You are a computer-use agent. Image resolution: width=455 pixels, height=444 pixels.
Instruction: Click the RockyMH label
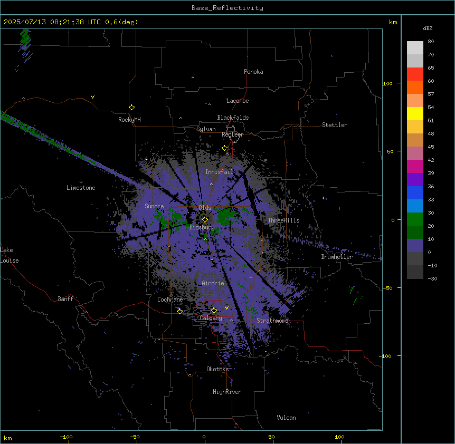click(x=129, y=120)
